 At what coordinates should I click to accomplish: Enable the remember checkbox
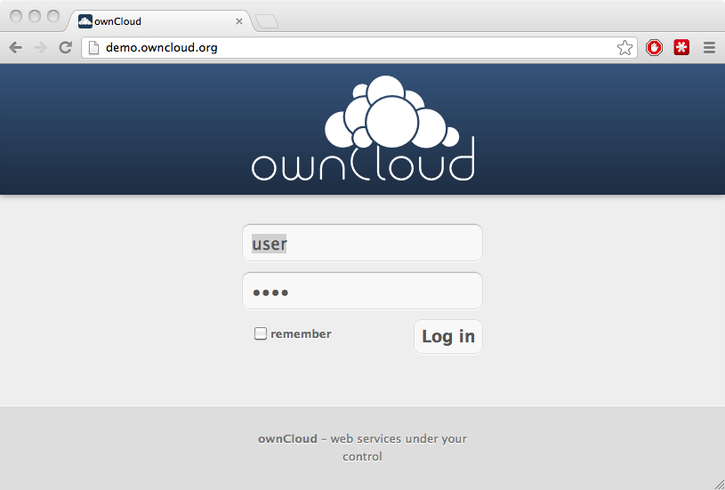coord(261,334)
